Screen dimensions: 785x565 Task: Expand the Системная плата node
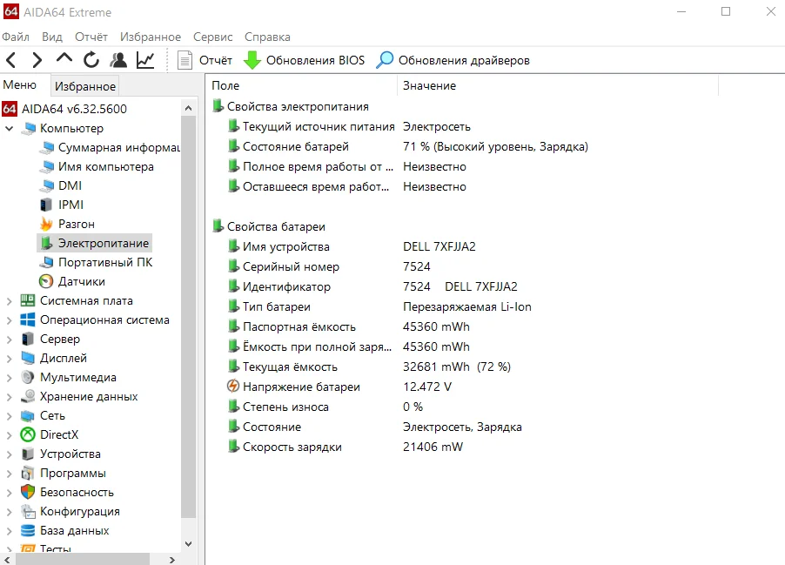coord(9,301)
